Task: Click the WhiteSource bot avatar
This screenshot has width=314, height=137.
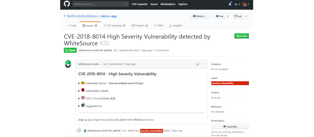Action: (68, 64)
